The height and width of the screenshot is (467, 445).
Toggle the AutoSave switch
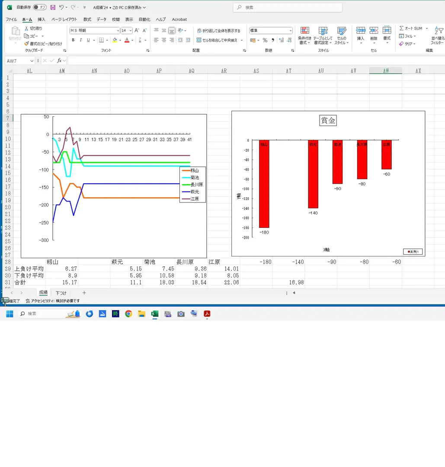point(40,7)
